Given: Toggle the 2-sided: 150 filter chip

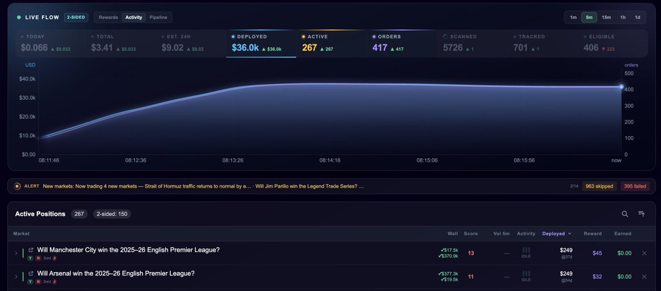Looking at the screenshot, I should pos(112,214).
